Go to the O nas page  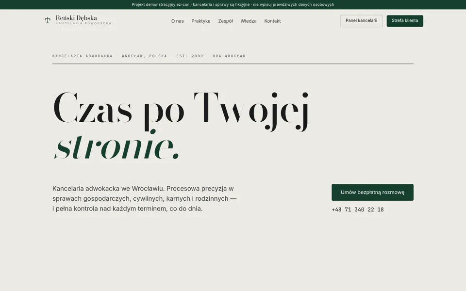[x=178, y=21]
